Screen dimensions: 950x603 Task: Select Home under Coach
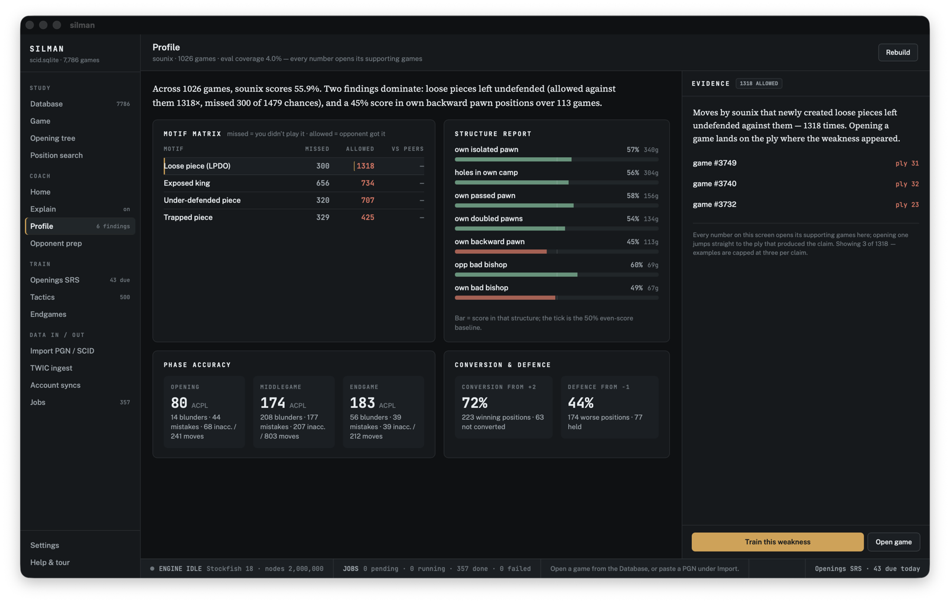pyautogui.click(x=80, y=192)
